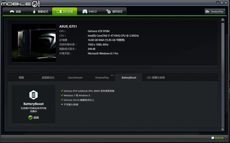Select the 遊戲最佳化 sub-tab

tap(48, 77)
